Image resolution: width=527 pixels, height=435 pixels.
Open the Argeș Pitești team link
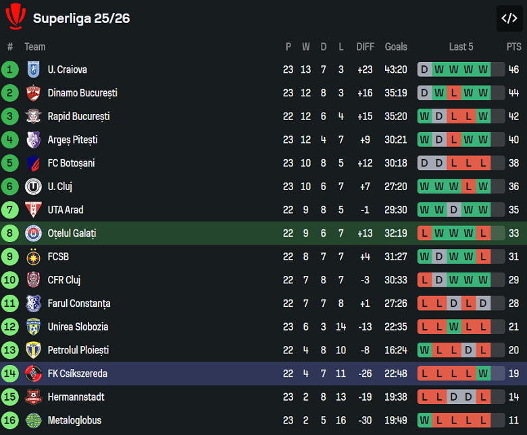point(72,140)
